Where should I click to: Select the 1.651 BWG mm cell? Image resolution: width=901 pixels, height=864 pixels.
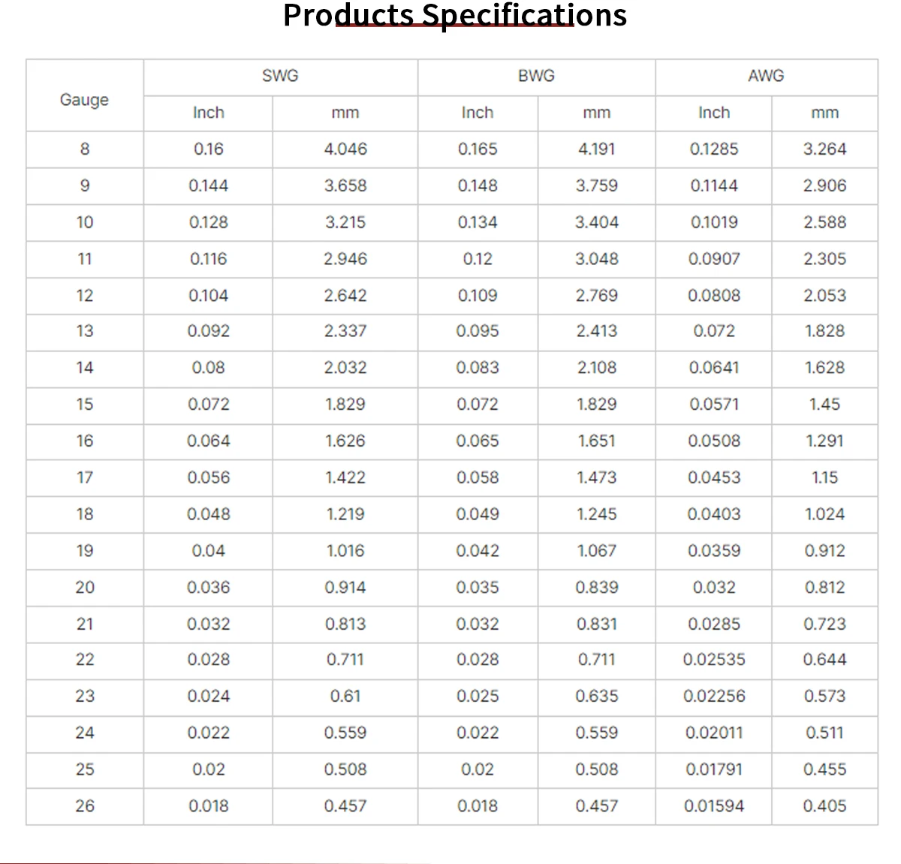coord(596,441)
